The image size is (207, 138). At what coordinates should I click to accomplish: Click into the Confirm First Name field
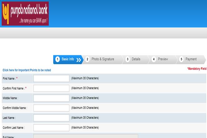pyautogui.click(x=51, y=88)
